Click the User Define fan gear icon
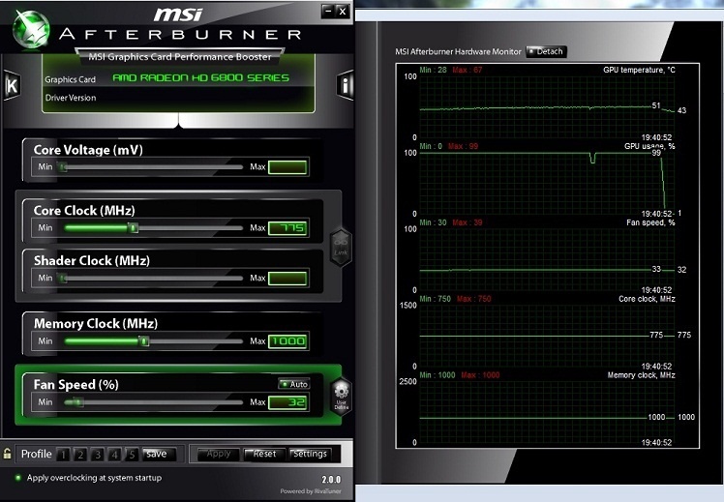Image resolution: width=724 pixels, height=502 pixels. (342, 397)
